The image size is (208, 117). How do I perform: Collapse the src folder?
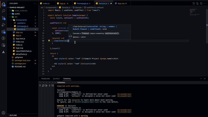click(10, 17)
